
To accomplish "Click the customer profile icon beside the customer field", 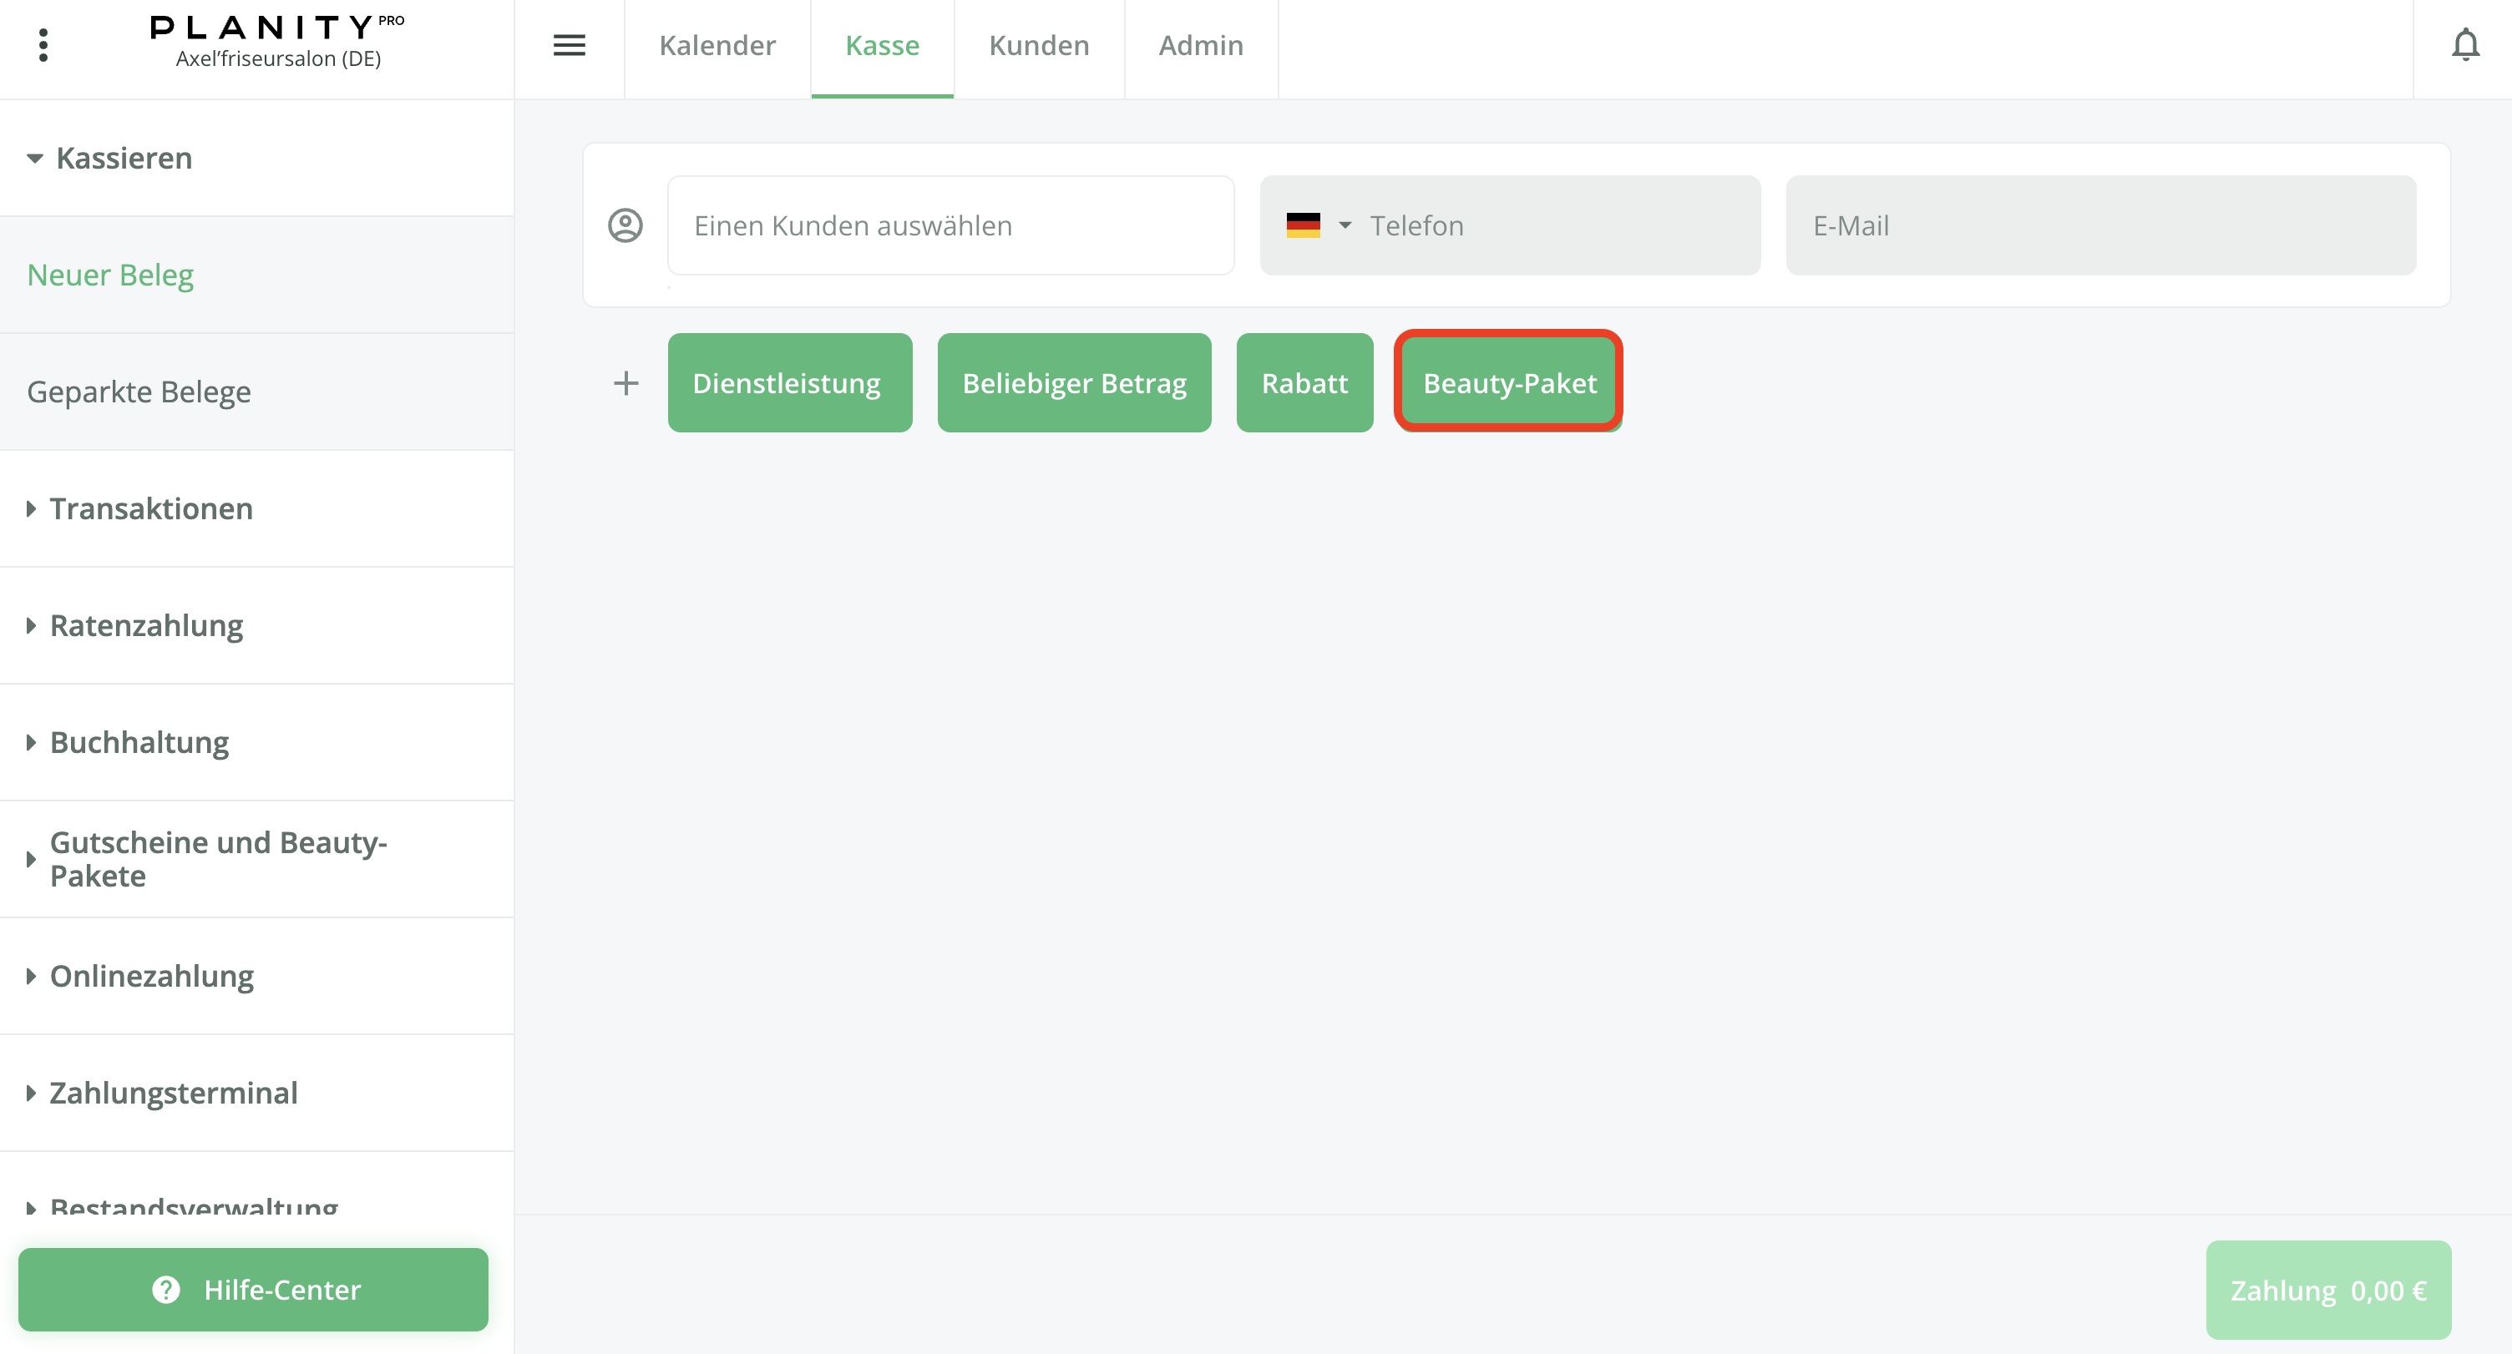I will click(623, 225).
